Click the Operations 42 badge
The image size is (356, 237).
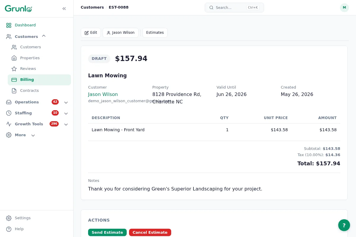(55, 102)
